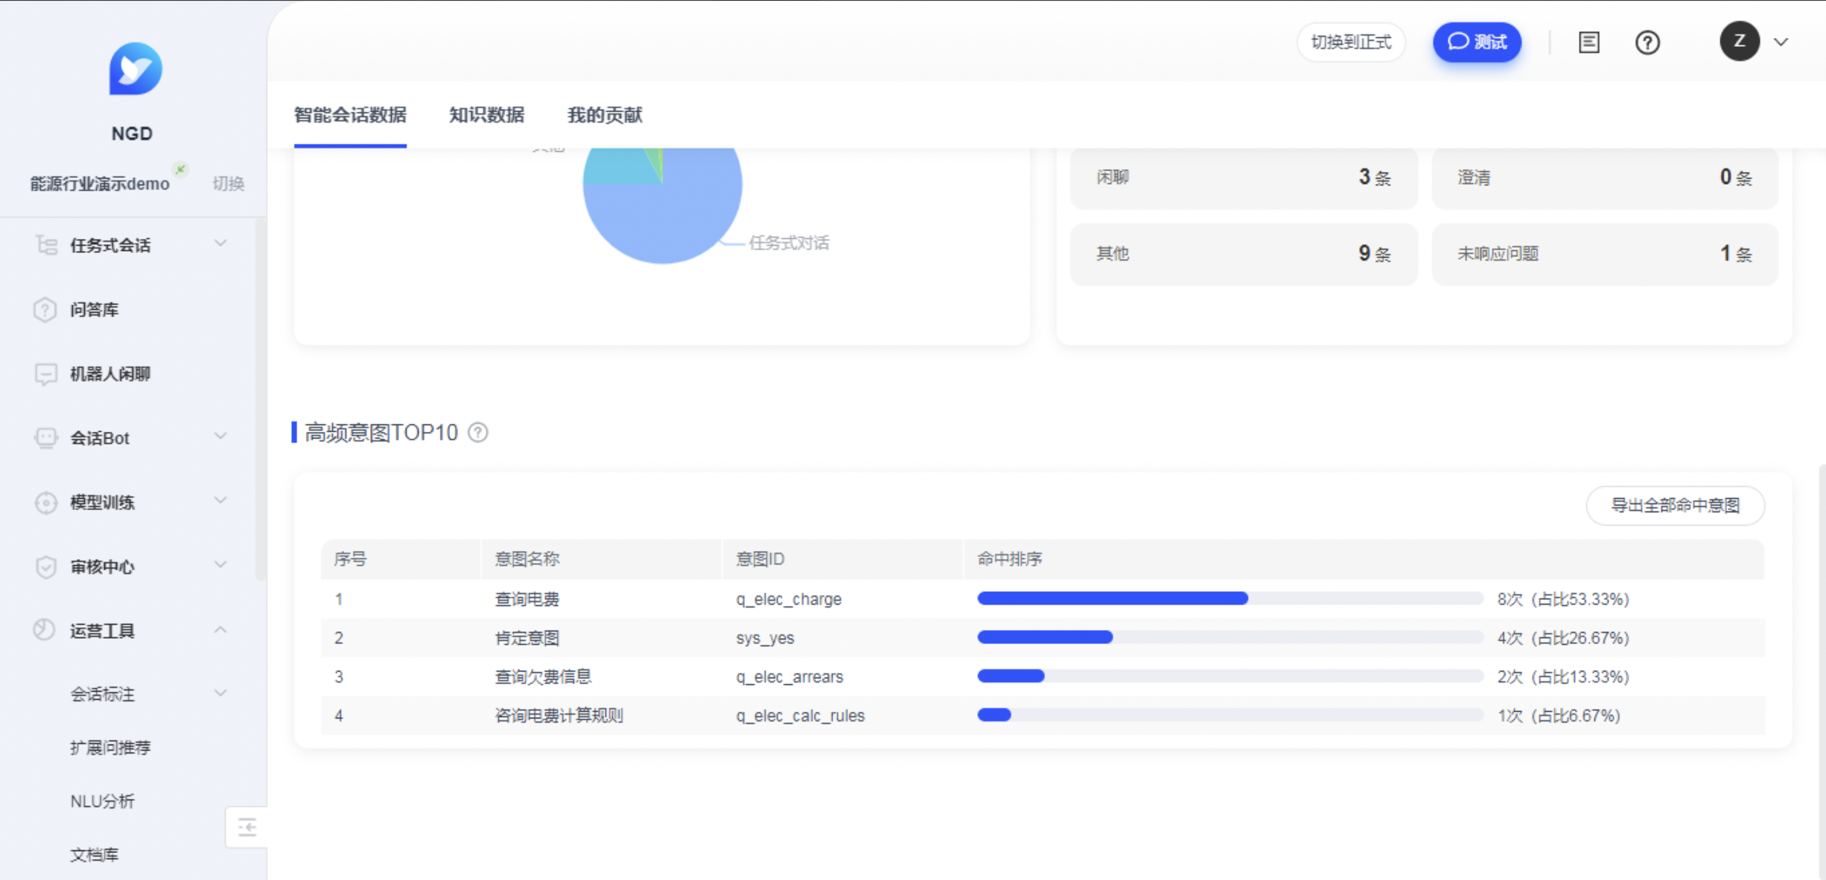This screenshot has width=1826, height=880.
Task: Click the 澄清 0条 stat card
Action: 1605,177
